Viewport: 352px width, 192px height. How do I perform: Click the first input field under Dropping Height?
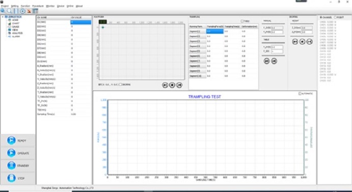307,28
